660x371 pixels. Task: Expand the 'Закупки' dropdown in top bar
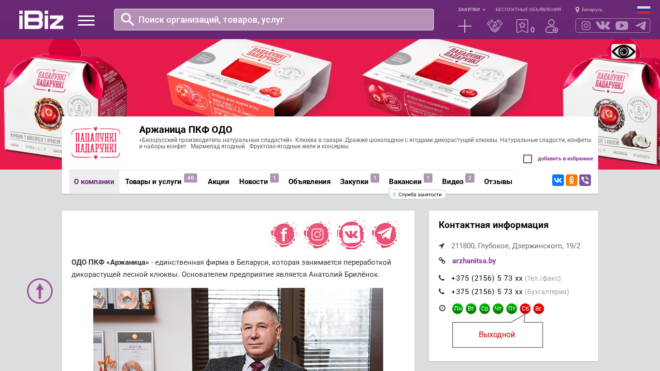pos(472,10)
